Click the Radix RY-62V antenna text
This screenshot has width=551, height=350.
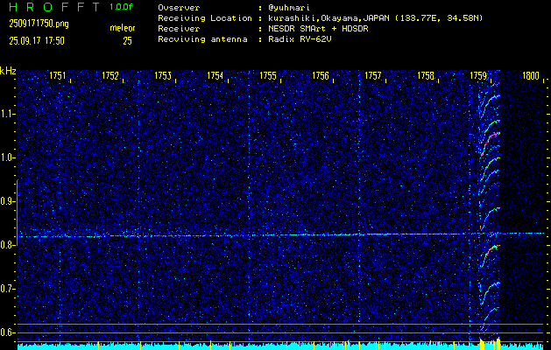300,39
